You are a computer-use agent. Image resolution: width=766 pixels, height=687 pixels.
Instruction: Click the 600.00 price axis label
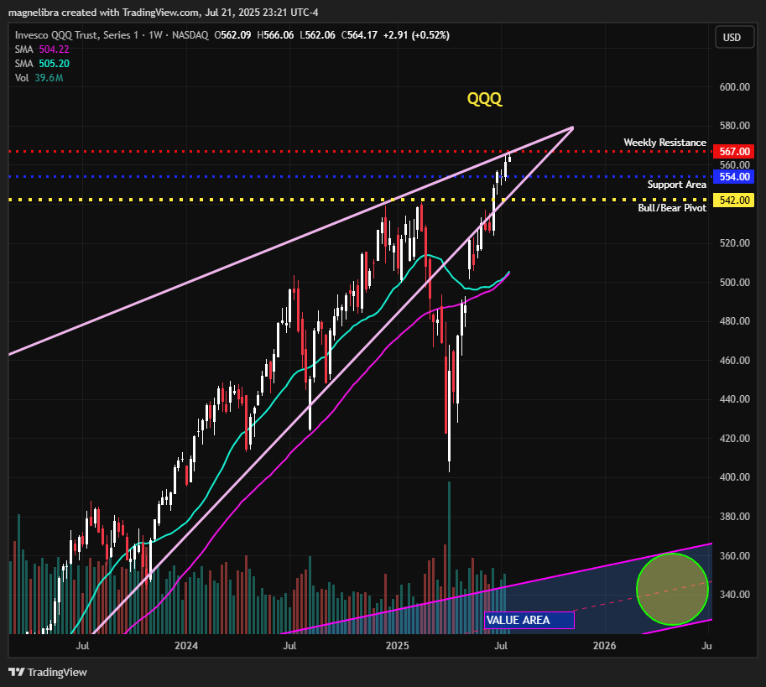click(x=735, y=87)
